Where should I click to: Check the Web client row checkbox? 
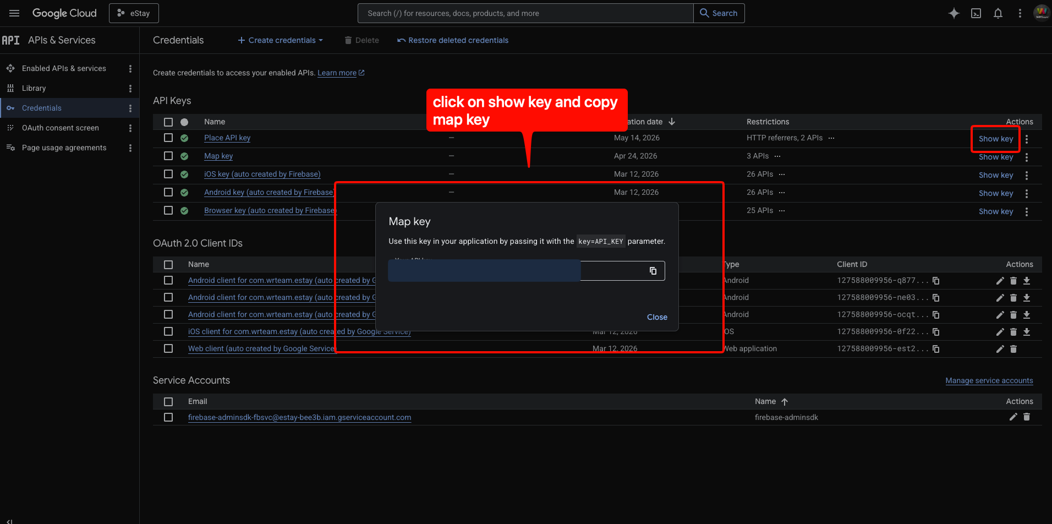tap(168, 348)
